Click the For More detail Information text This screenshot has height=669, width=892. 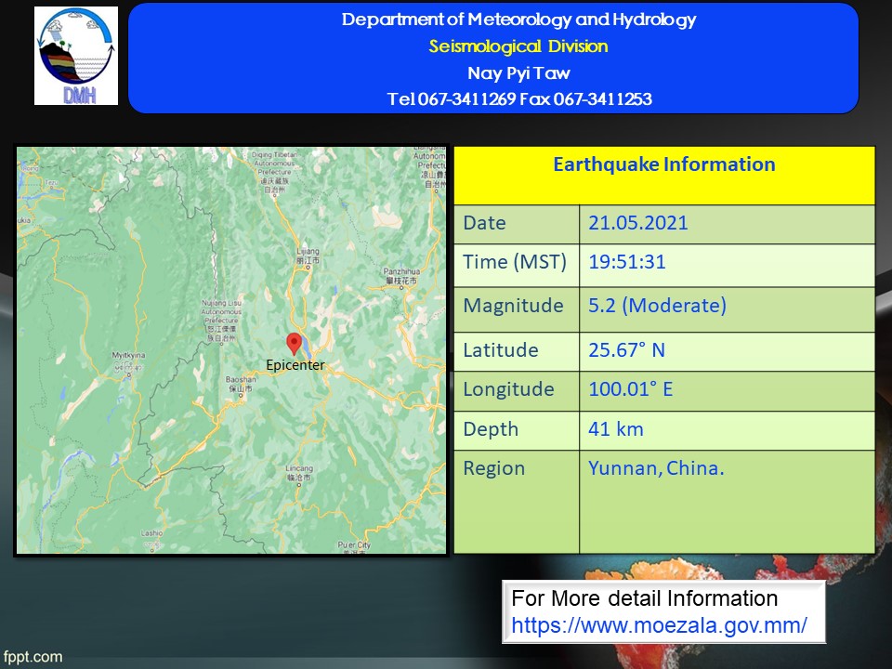[x=645, y=598]
